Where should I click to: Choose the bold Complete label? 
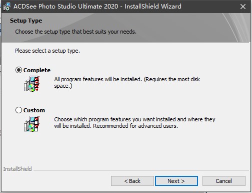click(x=37, y=70)
